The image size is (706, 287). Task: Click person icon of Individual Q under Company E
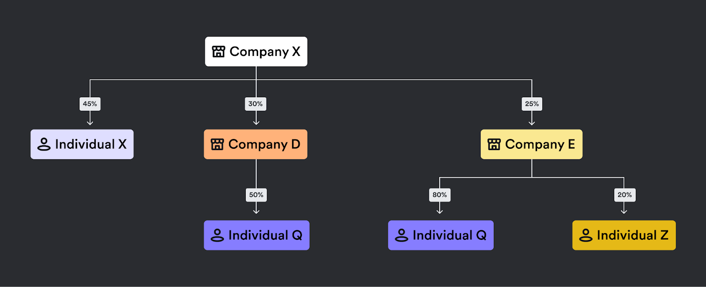coord(401,235)
